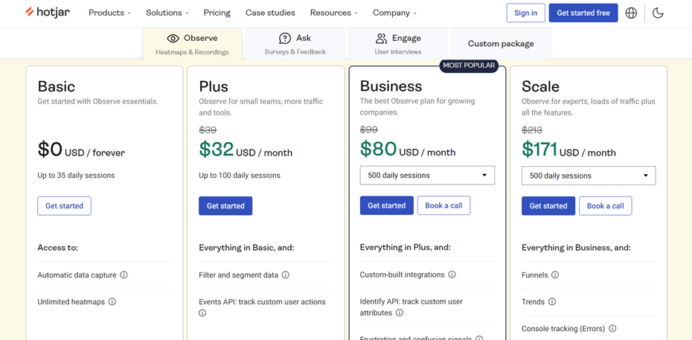Click the Plus plan heading
The width and height of the screenshot is (692, 340).
(214, 86)
